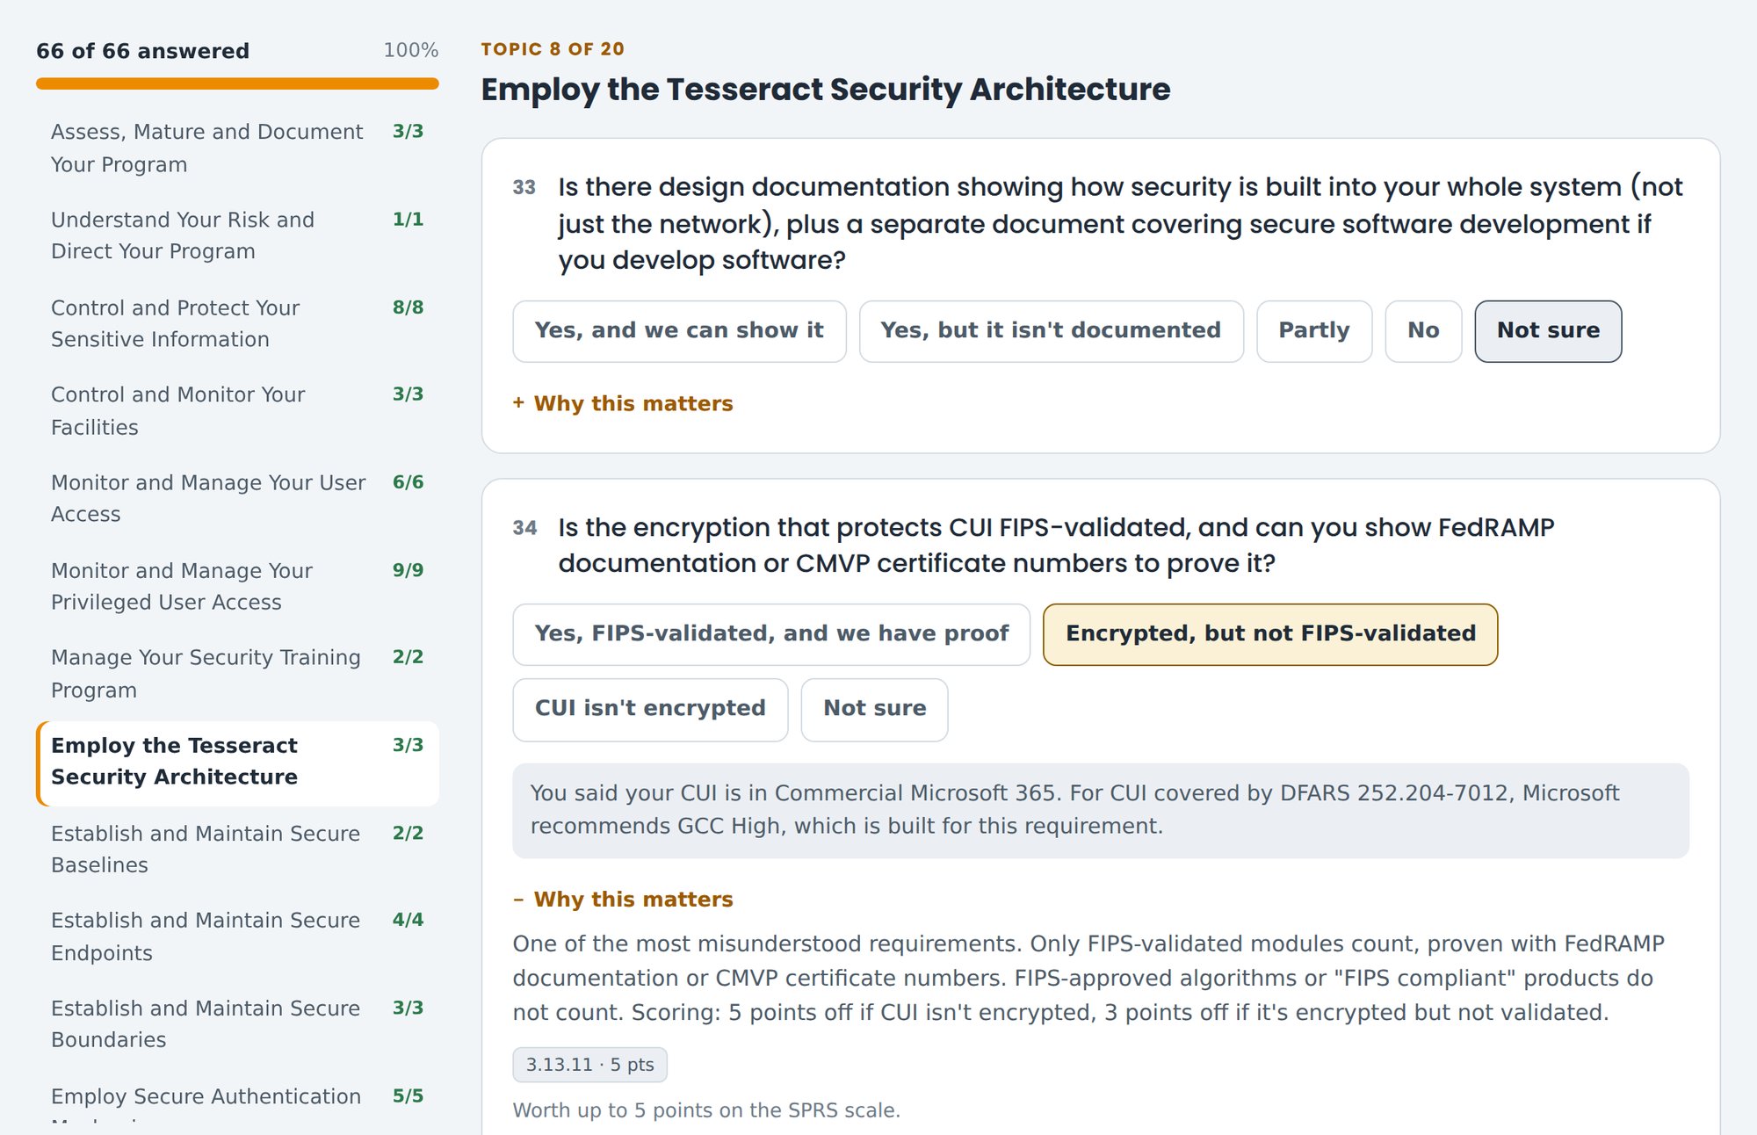Select the "Partly" answer for question 33
The width and height of the screenshot is (1757, 1135).
tap(1314, 331)
